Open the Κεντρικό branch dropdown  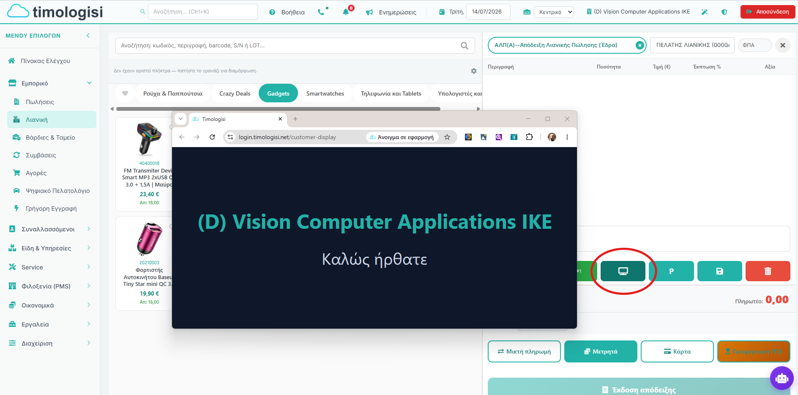[x=554, y=12]
